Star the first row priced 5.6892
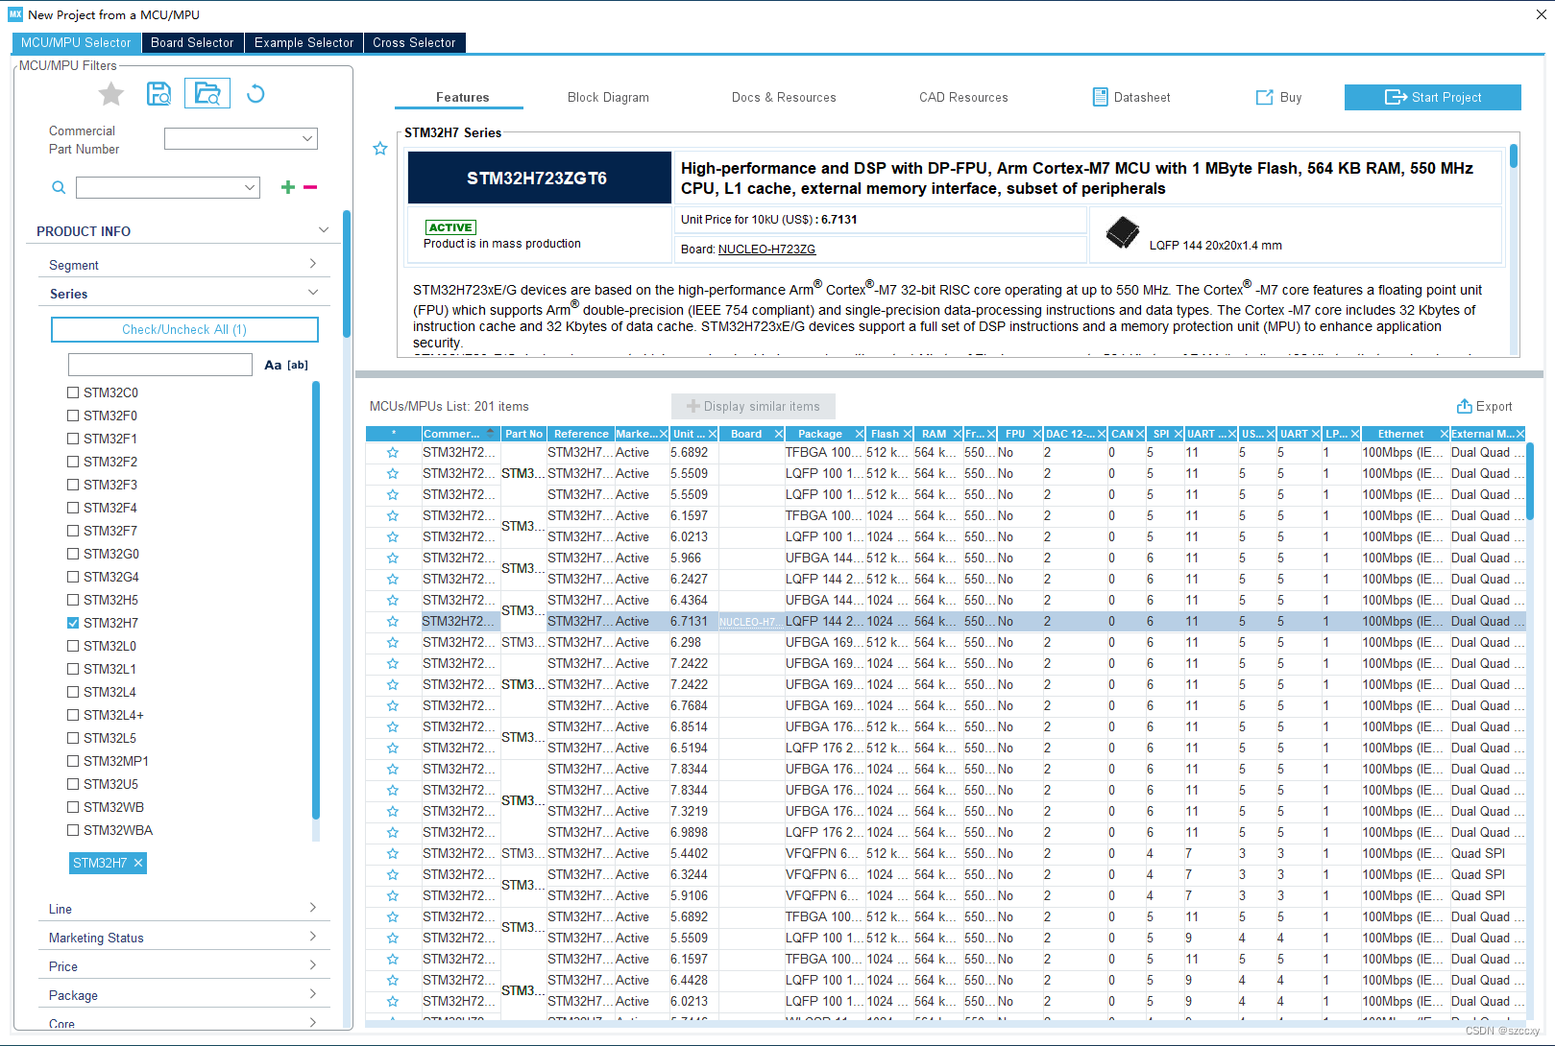Viewport: 1555px width, 1046px height. point(393,453)
